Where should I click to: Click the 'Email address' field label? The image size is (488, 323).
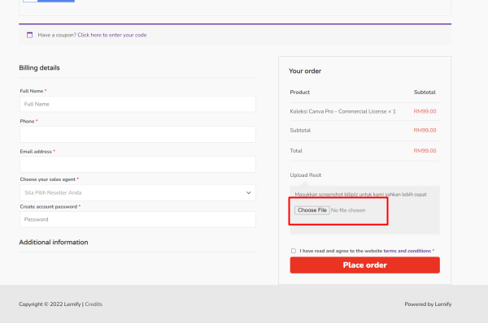(x=36, y=151)
